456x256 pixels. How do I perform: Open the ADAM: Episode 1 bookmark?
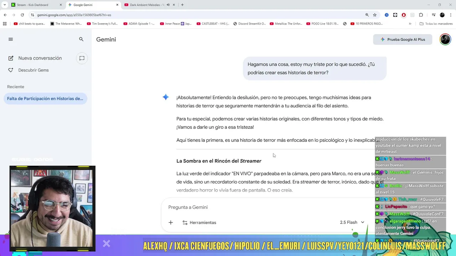tap(139, 24)
